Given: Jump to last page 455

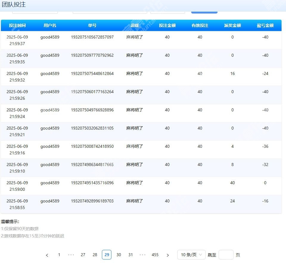Looking at the screenshot, I should (x=155, y=255).
